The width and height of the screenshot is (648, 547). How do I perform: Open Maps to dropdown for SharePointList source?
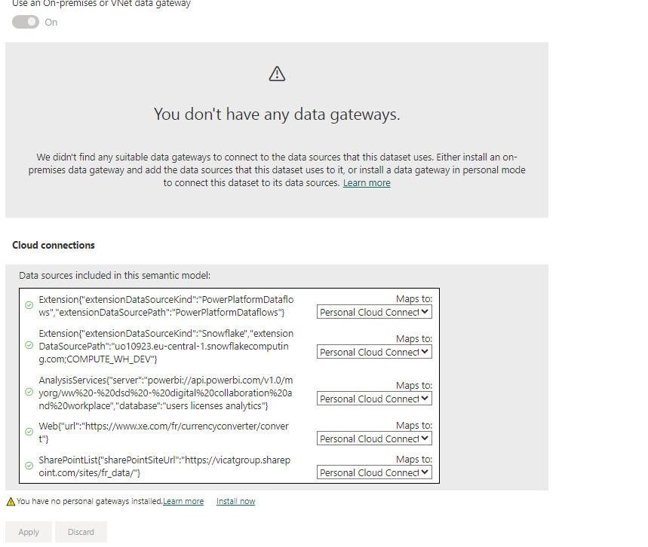click(x=374, y=472)
